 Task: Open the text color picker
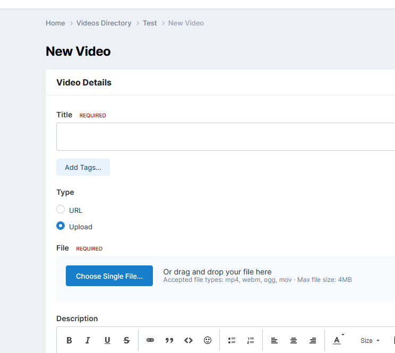(338, 340)
